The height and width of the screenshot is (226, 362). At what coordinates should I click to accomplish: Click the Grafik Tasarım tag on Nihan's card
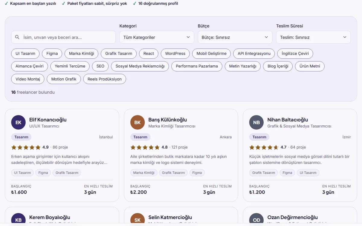point(264,173)
